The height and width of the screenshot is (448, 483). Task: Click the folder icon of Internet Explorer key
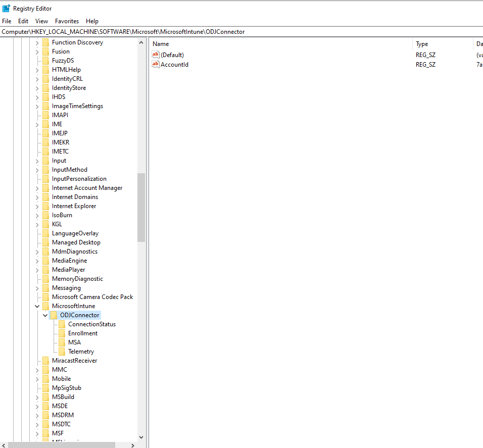(x=45, y=206)
